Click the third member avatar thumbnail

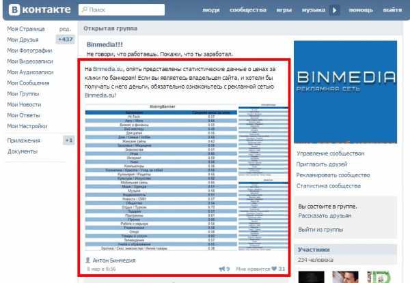(x=379, y=277)
